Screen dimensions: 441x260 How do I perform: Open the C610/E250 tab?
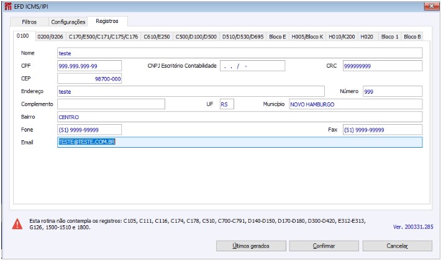[x=157, y=37]
